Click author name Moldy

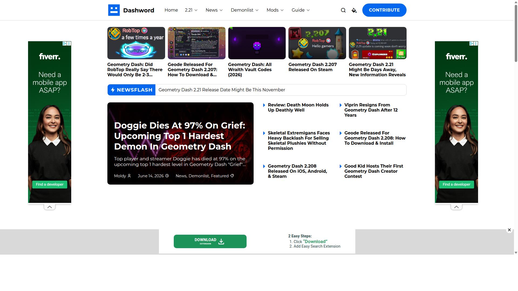click(120, 176)
